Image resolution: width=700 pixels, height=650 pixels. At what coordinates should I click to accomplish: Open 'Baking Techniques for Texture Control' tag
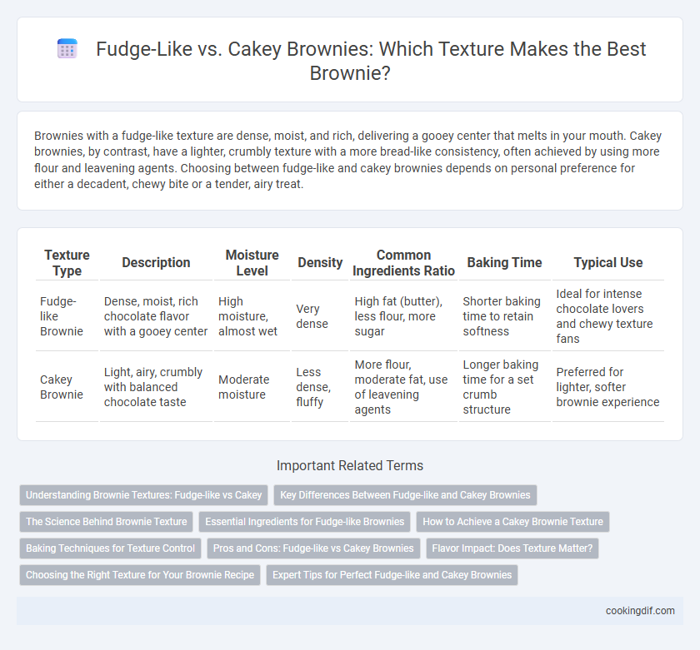(x=110, y=548)
